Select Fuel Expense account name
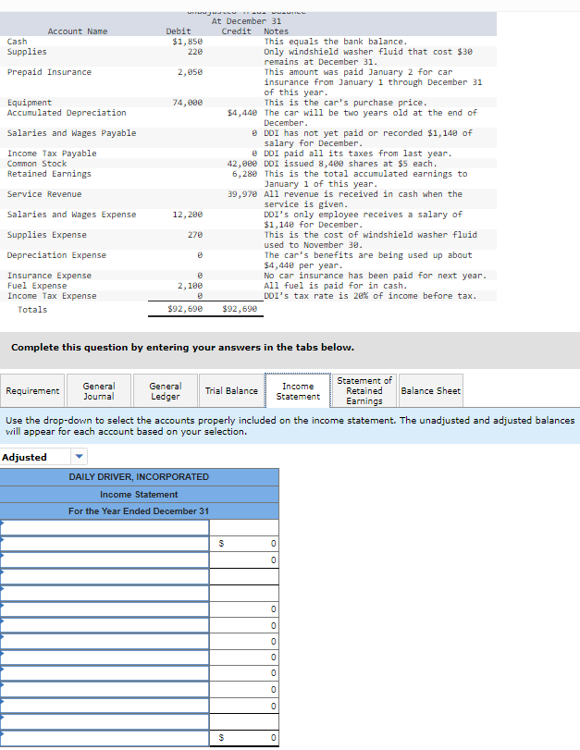The image size is (580, 750). (x=37, y=286)
